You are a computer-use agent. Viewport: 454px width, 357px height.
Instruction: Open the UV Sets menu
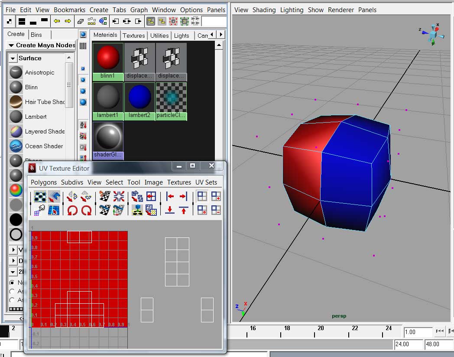click(x=206, y=182)
